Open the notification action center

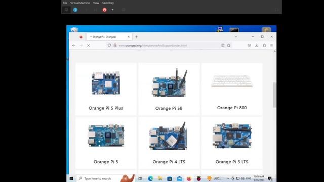tap(270, 178)
